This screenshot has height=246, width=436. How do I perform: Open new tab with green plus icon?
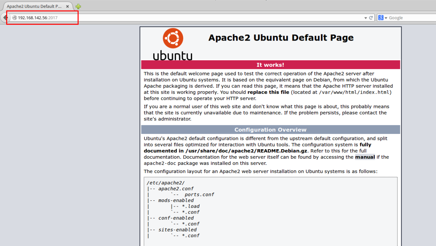(x=78, y=6)
